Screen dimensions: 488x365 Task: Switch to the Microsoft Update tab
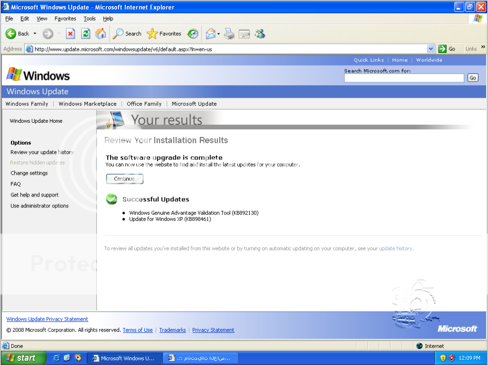coord(194,104)
